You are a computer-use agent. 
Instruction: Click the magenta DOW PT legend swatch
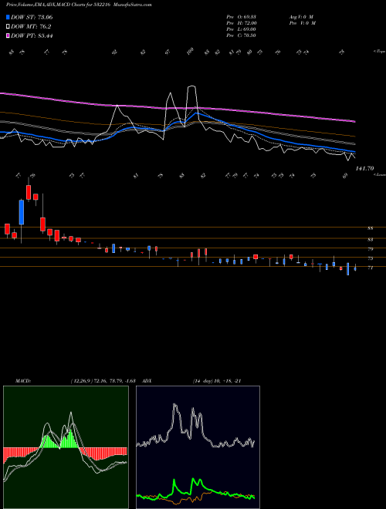coord(8,35)
